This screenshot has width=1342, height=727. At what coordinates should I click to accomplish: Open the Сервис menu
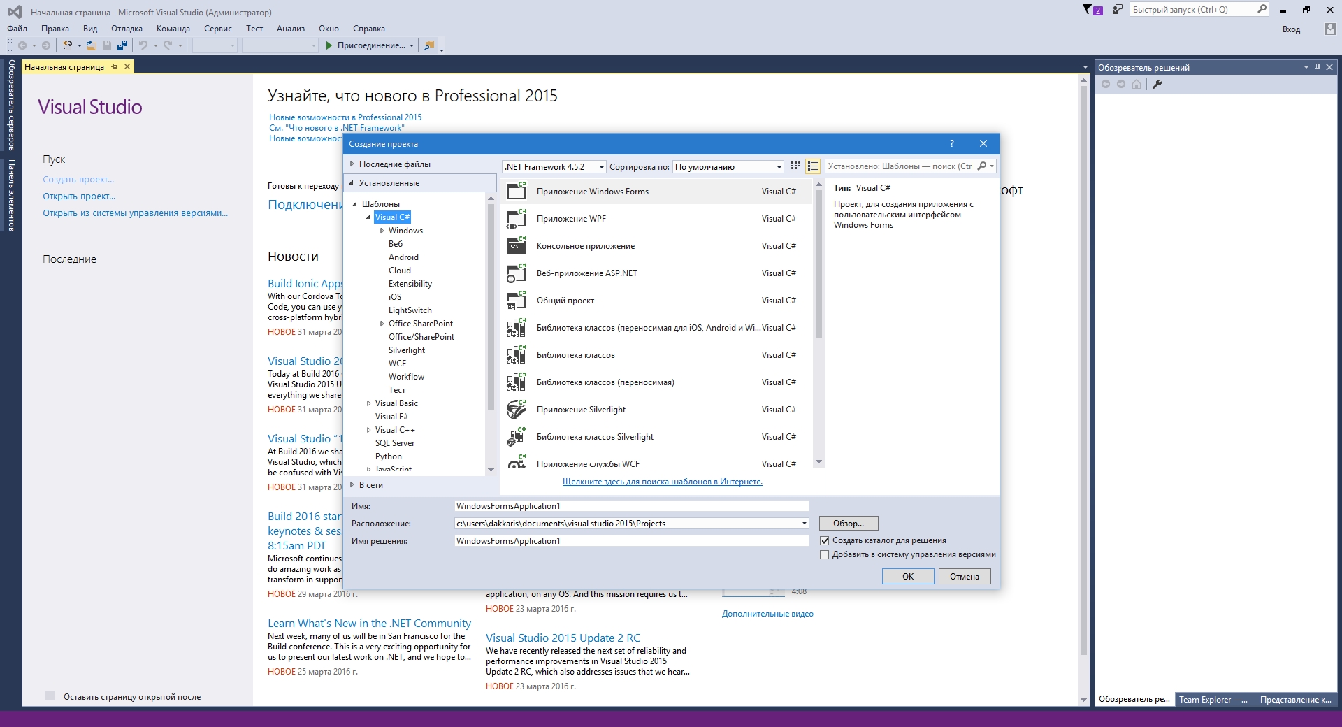pyautogui.click(x=218, y=29)
